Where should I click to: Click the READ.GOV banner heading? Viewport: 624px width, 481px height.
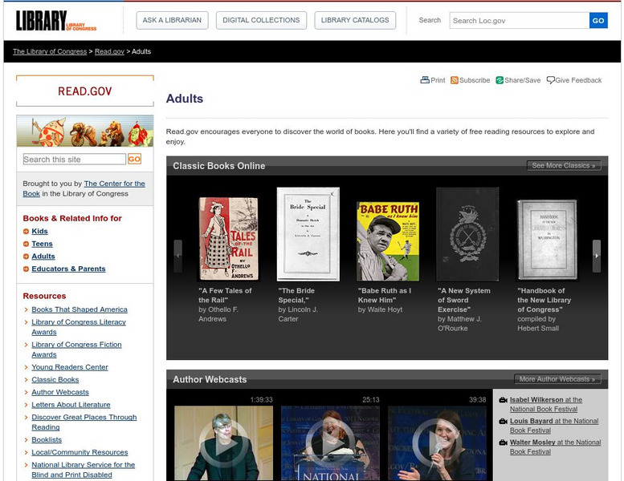point(85,91)
